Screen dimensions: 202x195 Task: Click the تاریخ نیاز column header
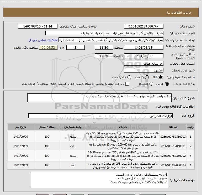20,127
